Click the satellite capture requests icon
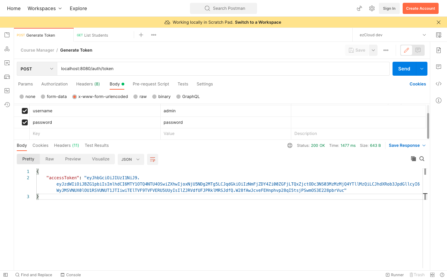This screenshot has height=279, width=447. tap(359, 8)
